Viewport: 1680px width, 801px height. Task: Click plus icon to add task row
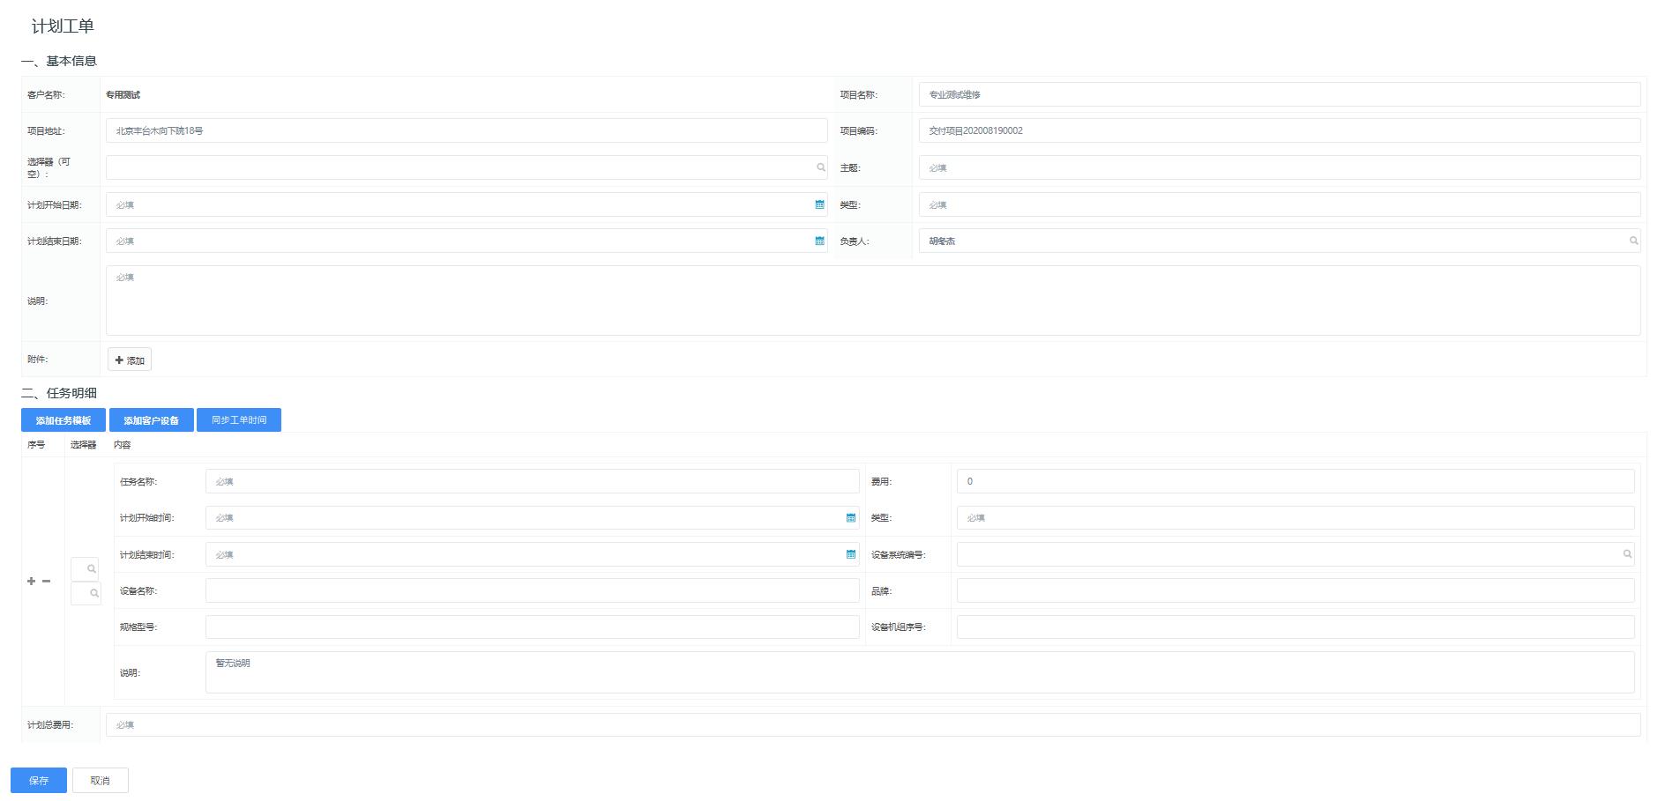[x=32, y=582]
